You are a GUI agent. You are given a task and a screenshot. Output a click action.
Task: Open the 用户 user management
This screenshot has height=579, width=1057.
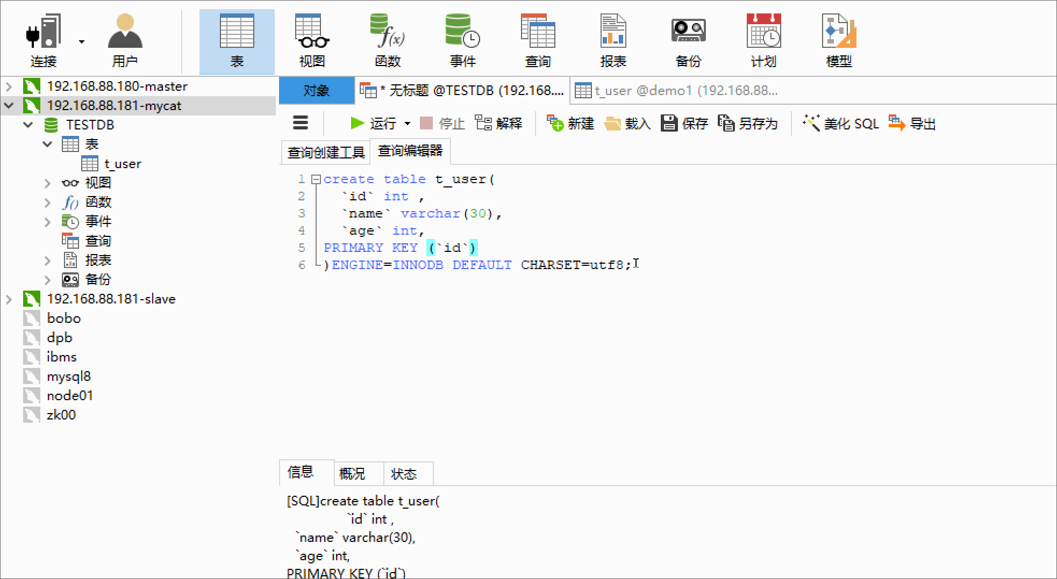(x=125, y=41)
